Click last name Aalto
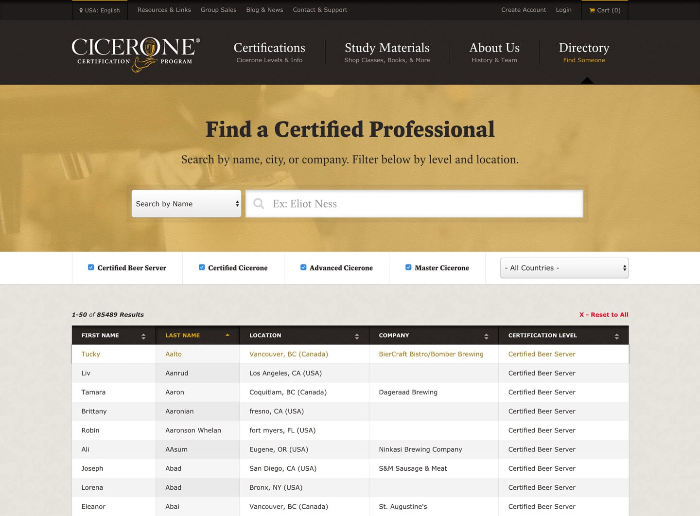700x516 pixels. pos(173,354)
